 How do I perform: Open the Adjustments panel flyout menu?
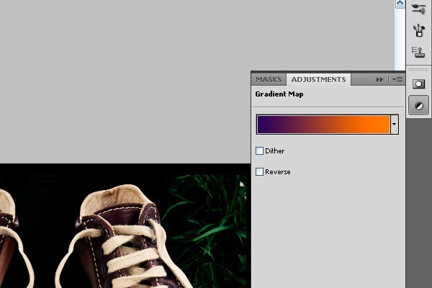tap(397, 80)
